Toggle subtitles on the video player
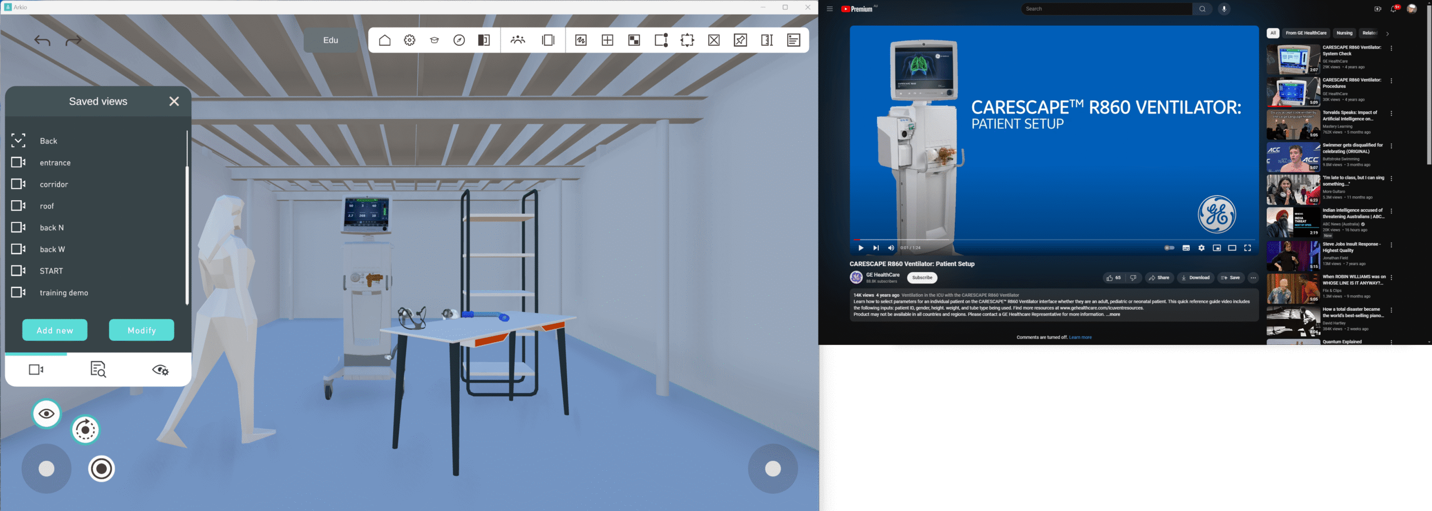 click(x=1186, y=248)
